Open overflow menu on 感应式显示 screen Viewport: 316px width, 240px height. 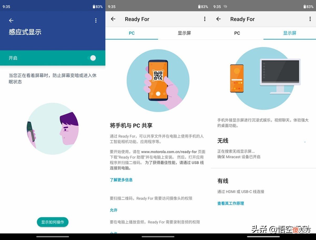96,20
